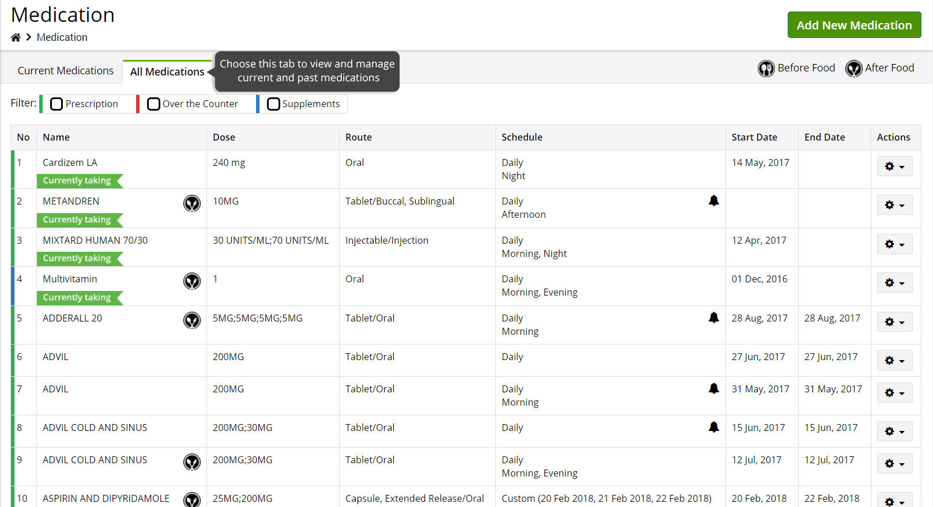The width and height of the screenshot is (933, 507).
Task: Click the After Food legend icon
Action: [853, 69]
